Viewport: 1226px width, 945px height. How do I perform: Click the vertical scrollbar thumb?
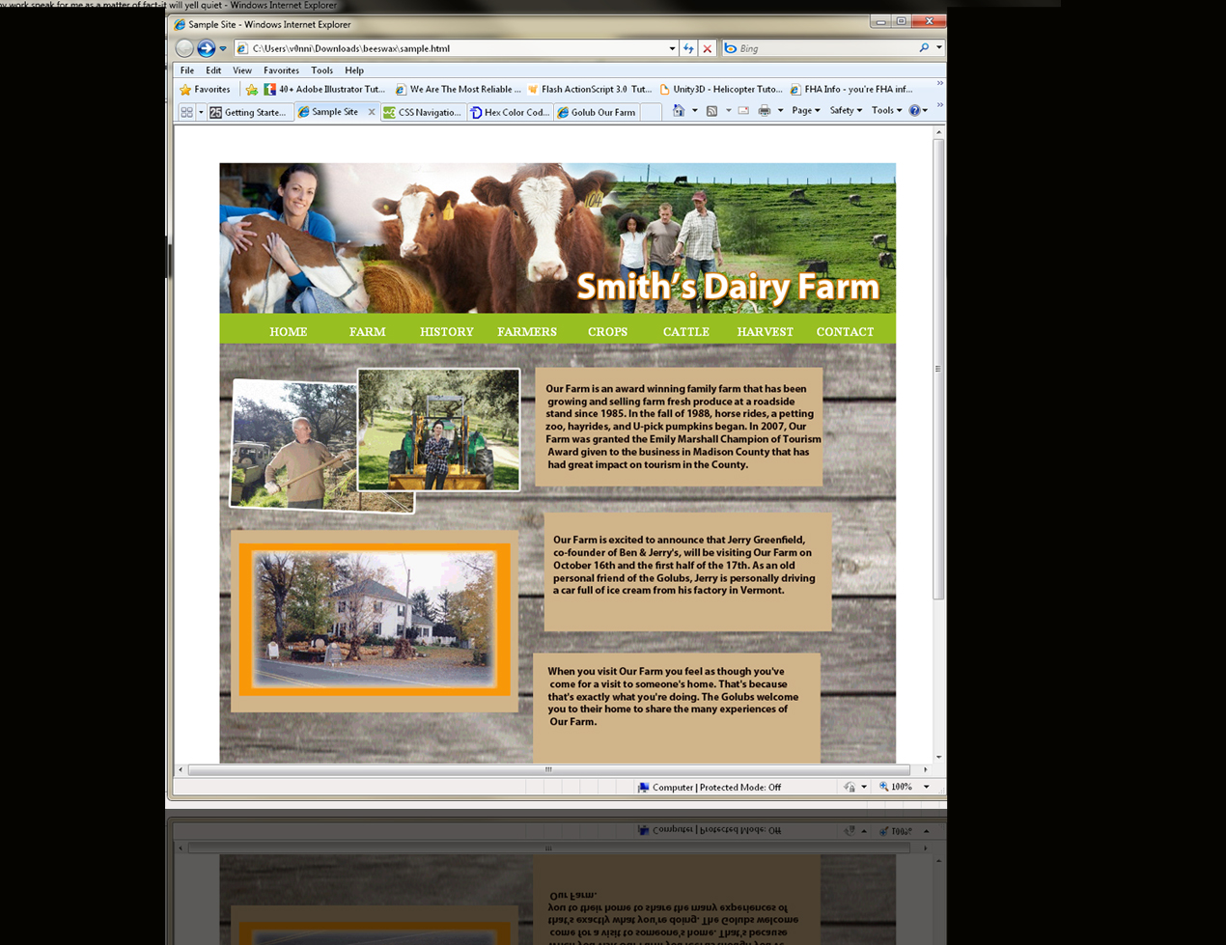pos(938,370)
